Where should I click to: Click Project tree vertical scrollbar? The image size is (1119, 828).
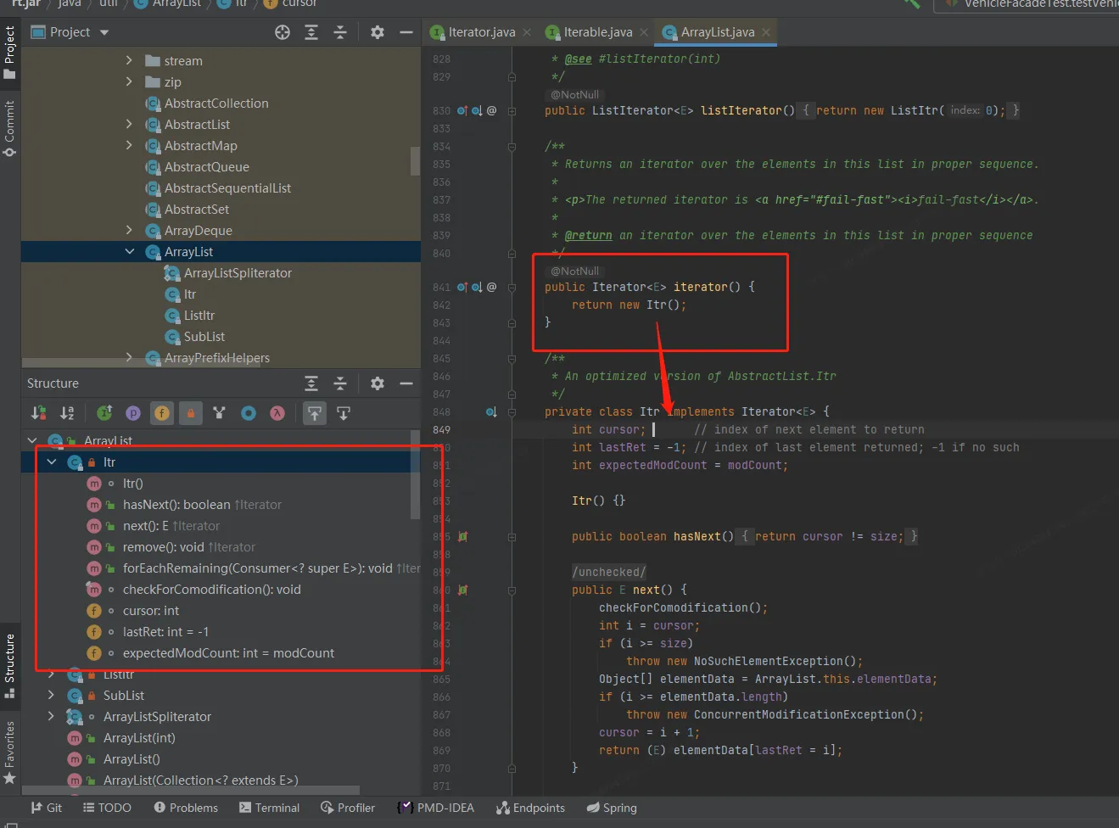tap(416, 161)
